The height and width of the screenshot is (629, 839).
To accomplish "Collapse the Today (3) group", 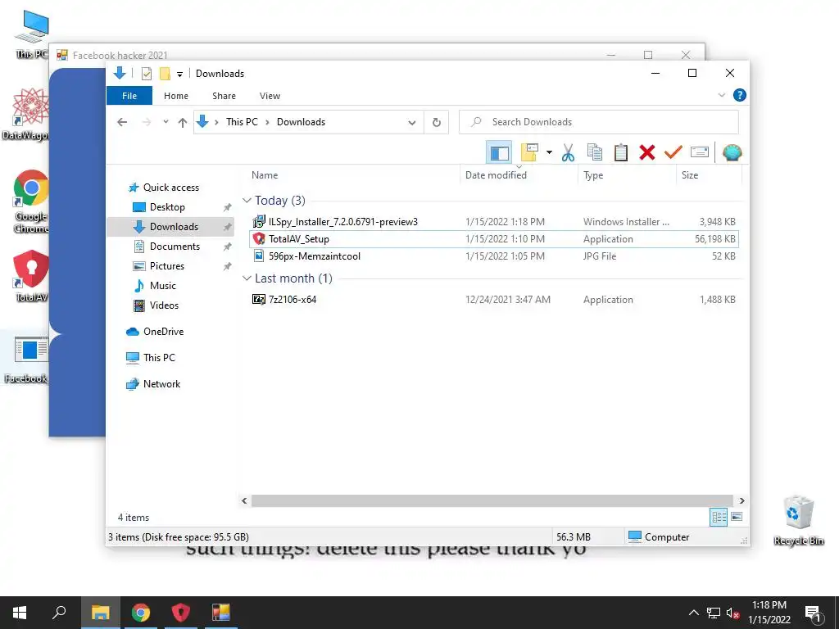I will click(x=247, y=201).
